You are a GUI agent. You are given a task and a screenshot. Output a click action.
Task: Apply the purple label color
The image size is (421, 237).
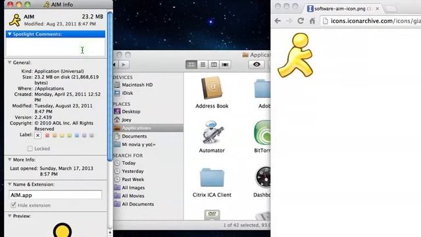(84, 136)
